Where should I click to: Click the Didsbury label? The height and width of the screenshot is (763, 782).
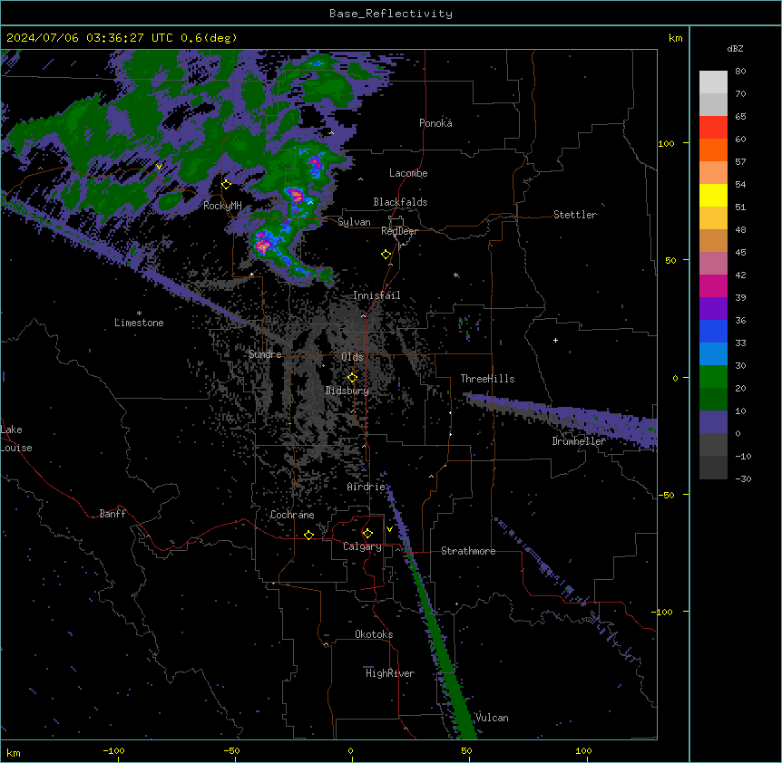pyautogui.click(x=347, y=391)
